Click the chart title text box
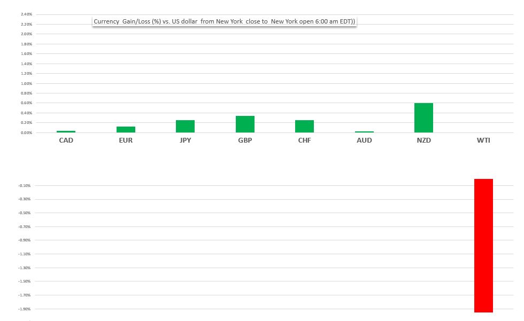 [224, 21]
